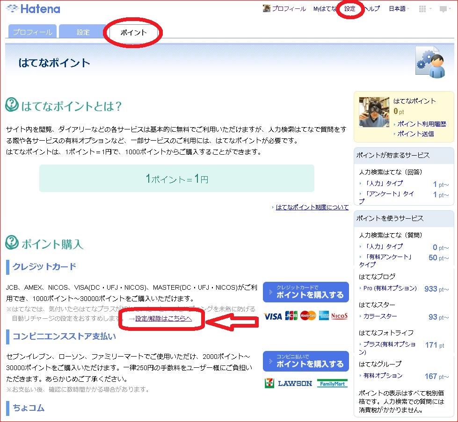The width and height of the screenshot is (458, 422).
Task: Expand the services grid dropdown arrow
Action: pyautogui.click(x=430, y=9)
